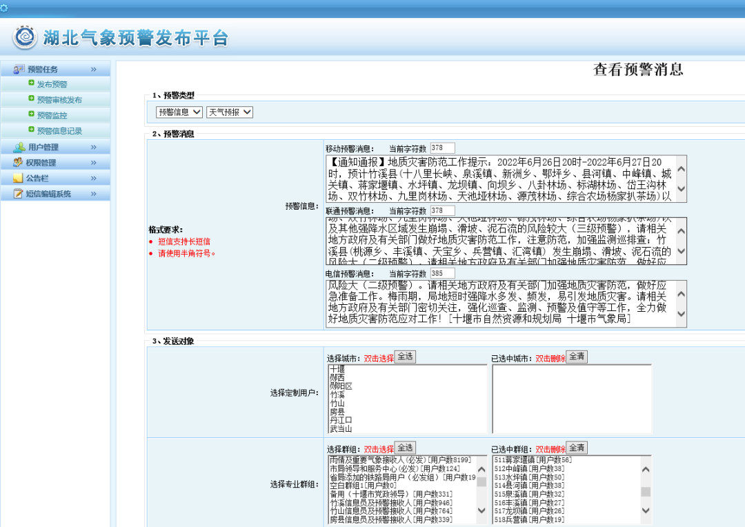Click the gear icon in the top-left corner
The image size is (745, 527).
click(4, 8)
